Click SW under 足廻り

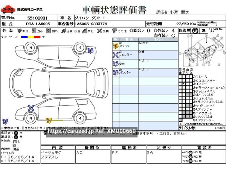[150, 152]
